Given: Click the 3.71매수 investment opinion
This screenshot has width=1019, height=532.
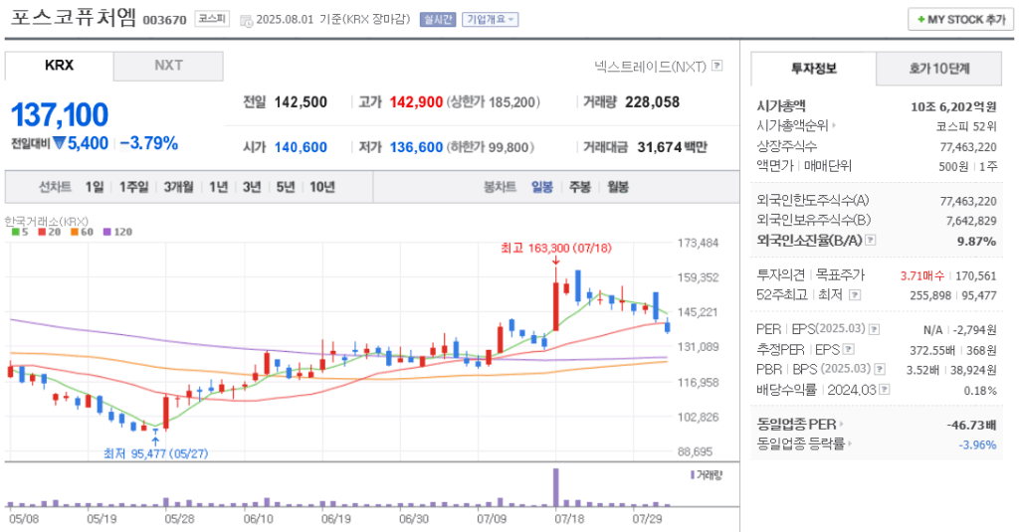Looking at the screenshot, I should [x=922, y=275].
